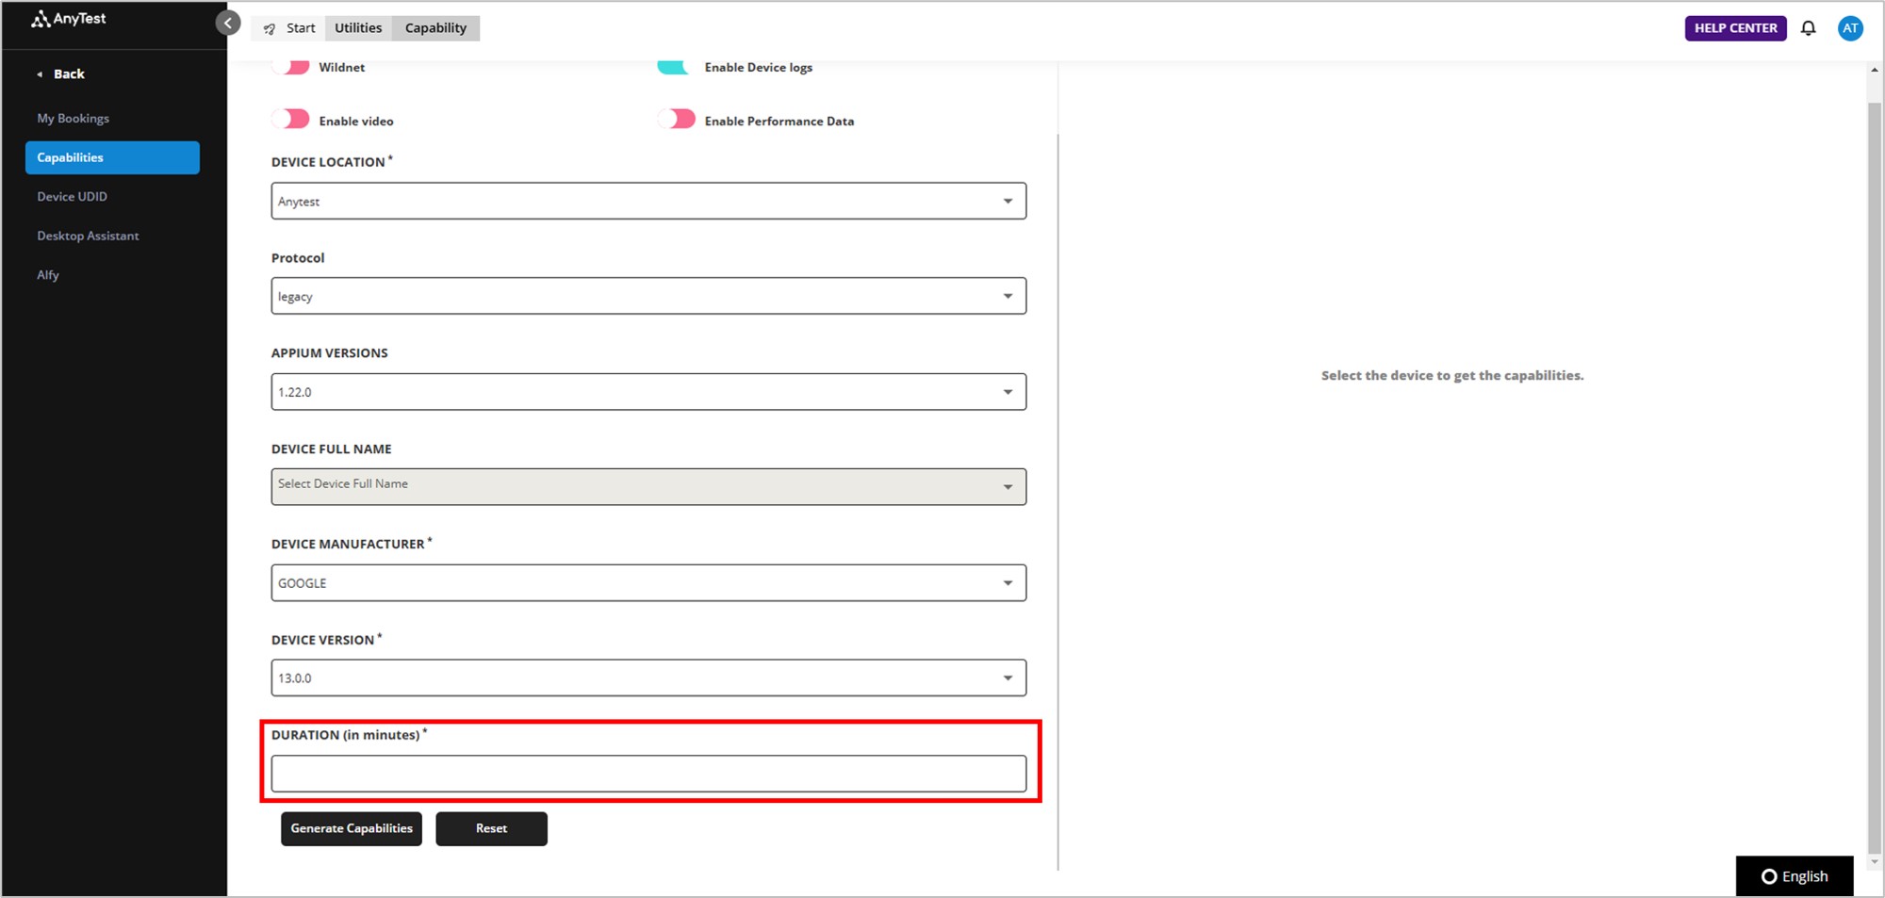The height and width of the screenshot is (898, 1885).
Task: Click 'Select the device to get the capabilities.' text
Action: pos(1452,375)
